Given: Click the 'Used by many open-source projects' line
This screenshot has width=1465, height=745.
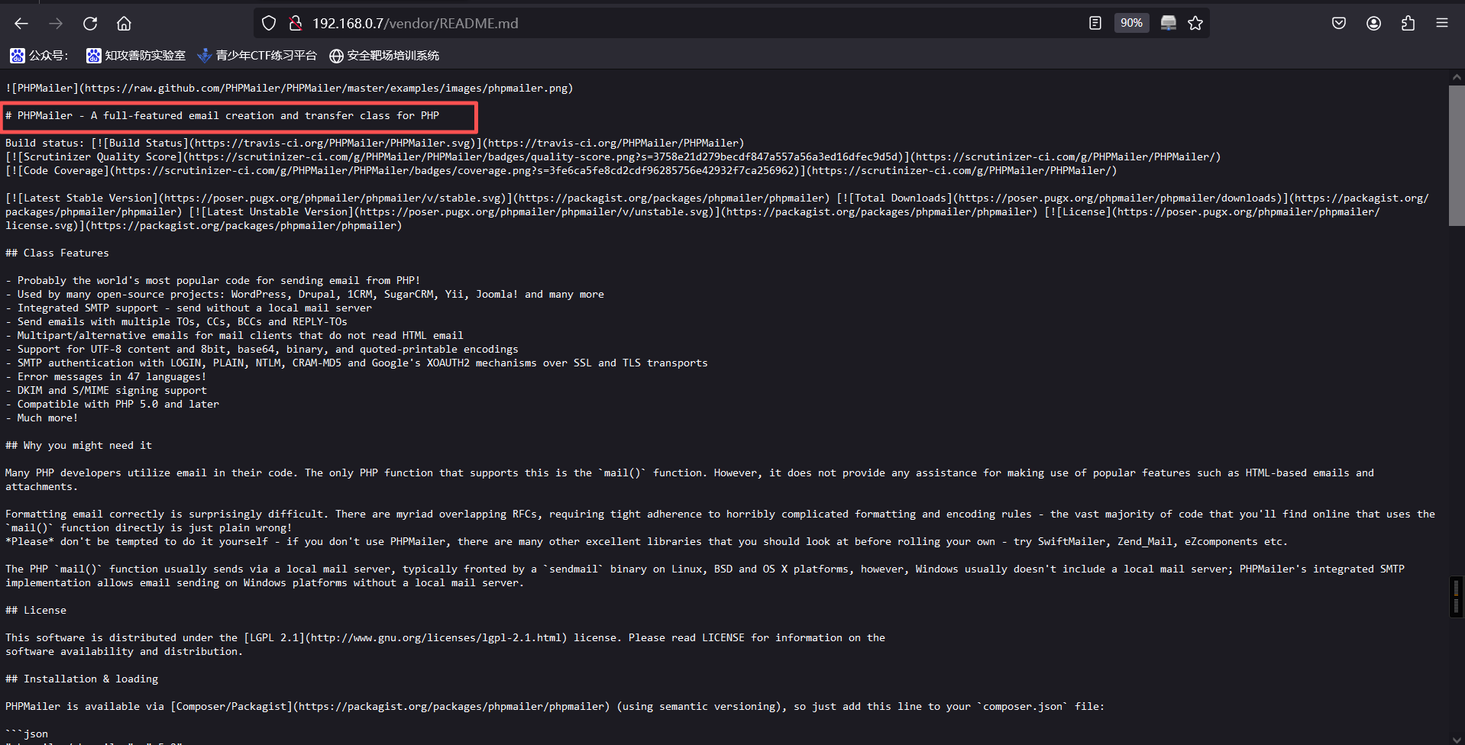Looking at the screenshot, I should 305,295.
